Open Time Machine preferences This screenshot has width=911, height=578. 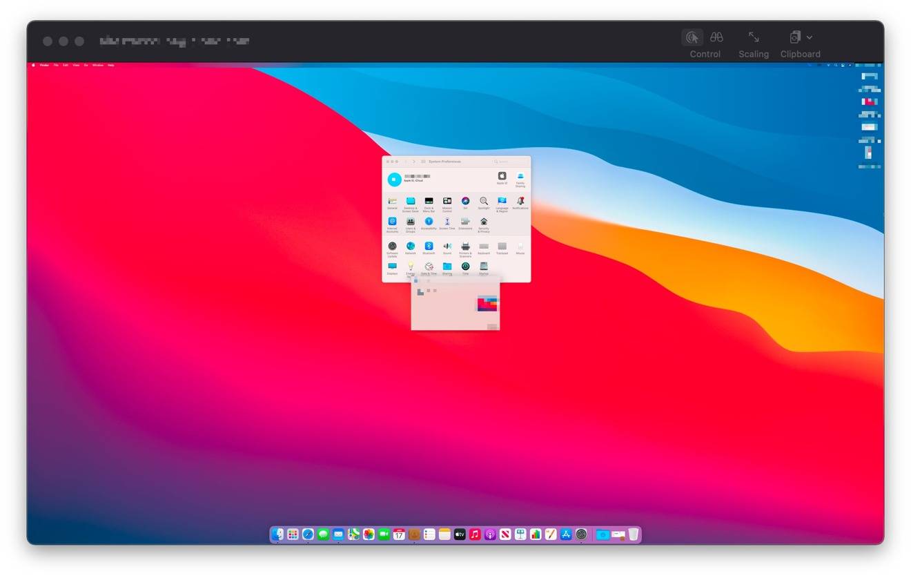tap(465, 269)
